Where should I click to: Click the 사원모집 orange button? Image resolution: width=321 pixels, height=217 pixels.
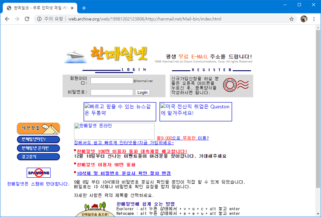point(38,128)
